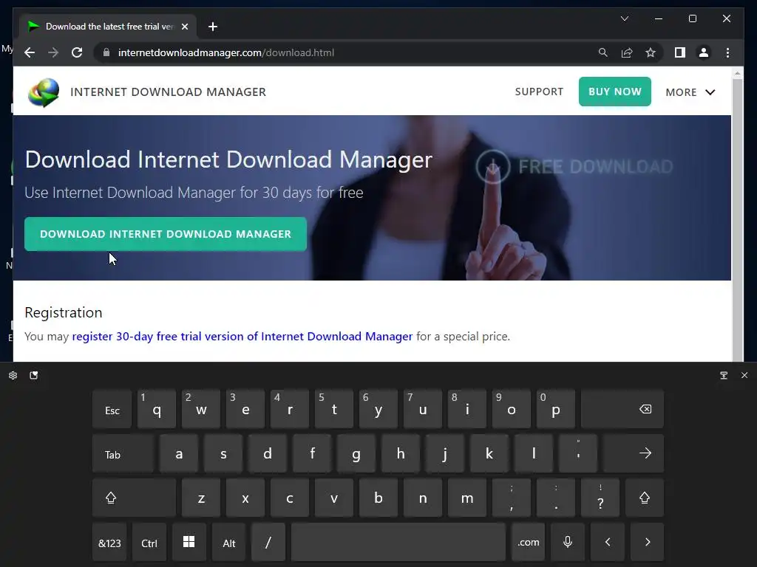Screen dimensions: 757x567
Task: Open tab search chevron in title bar
Action: (x=624, y=18)
